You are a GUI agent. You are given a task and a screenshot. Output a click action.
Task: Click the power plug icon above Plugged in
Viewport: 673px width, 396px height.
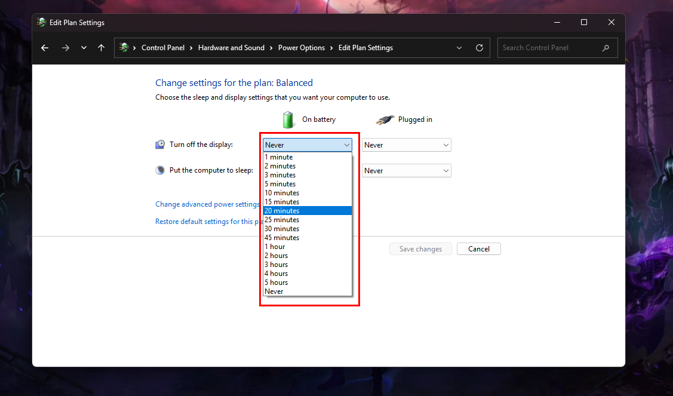tap(385, 119)
